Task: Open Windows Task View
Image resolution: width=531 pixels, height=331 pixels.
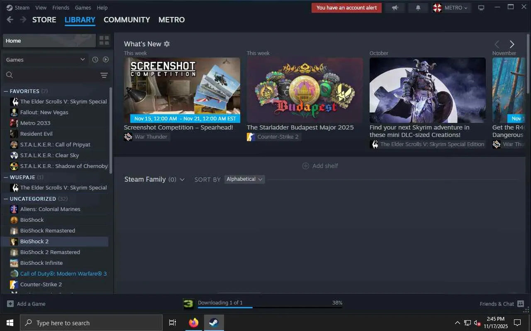Action: coord(173,323)
